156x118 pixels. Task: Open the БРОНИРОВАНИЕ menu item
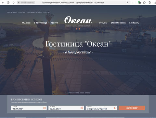click(x=118, y=23)
